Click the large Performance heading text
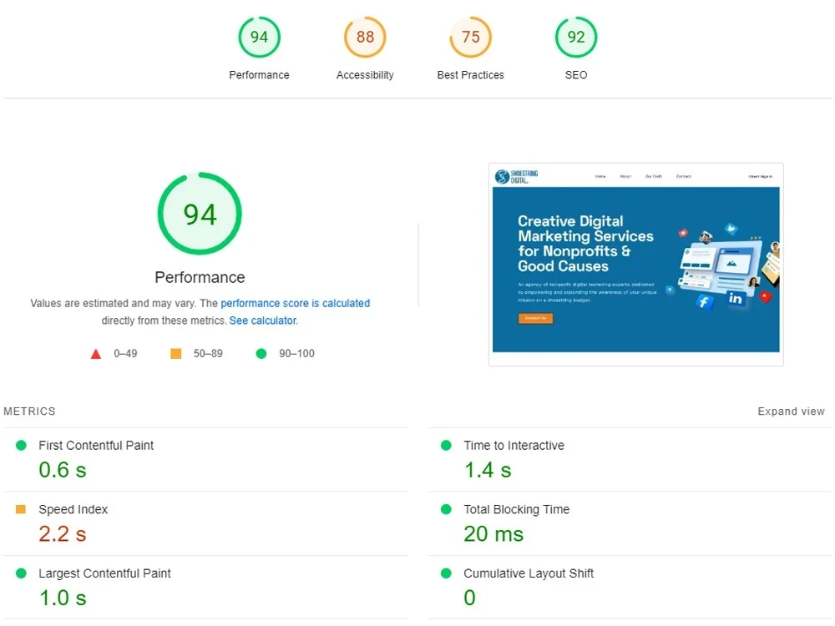The height and width of the screenshot is (626, 835). point(200,277)
